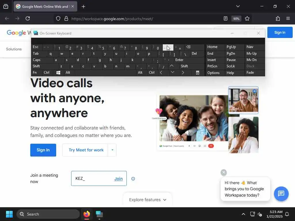The image size is (295, 221).
Task: Click the 90% zoom level indicator
Action: (236, 19)
